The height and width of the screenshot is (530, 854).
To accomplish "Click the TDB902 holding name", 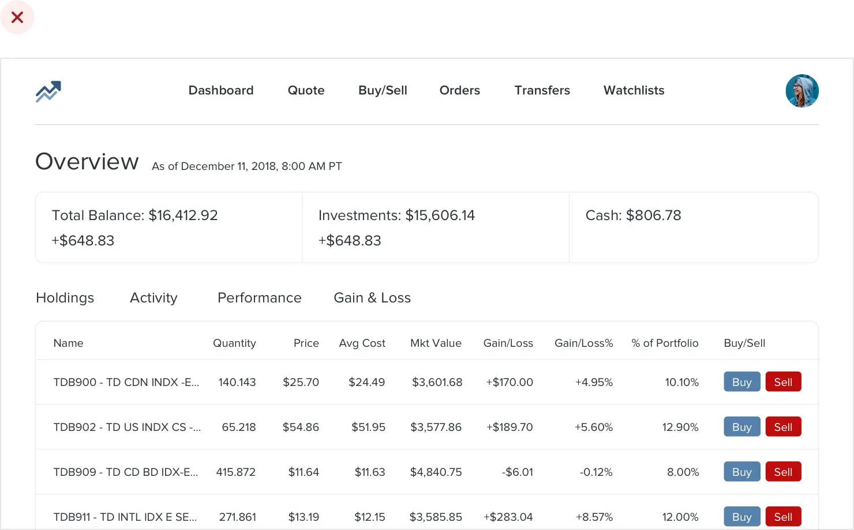I will 127,427.
